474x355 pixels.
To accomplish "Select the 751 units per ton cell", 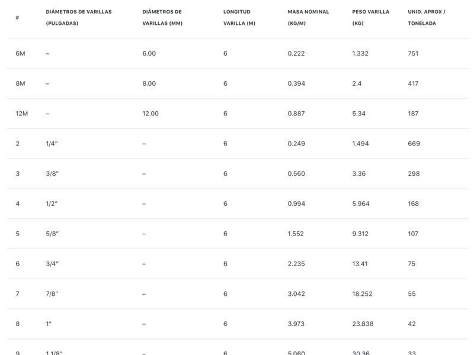I will [x=413, y=54].
